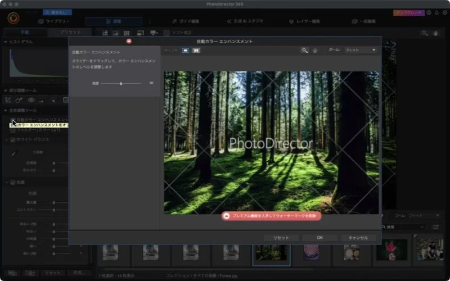Open the notifications bell
The image size is (450, 281).
click(x=437, y=12)
